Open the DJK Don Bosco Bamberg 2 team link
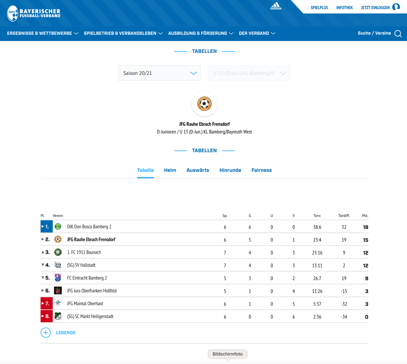Screen dimensions: 407x364 pos(89,227)
